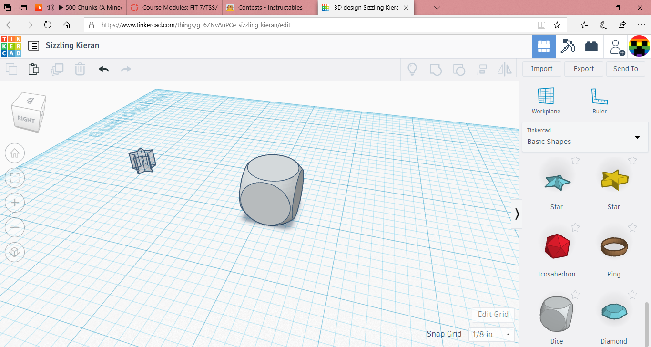This screenshot has width=651, height=347.
Task: Select the 3D design Sizzling Kieran tab
Action: [x=366, y=7]
